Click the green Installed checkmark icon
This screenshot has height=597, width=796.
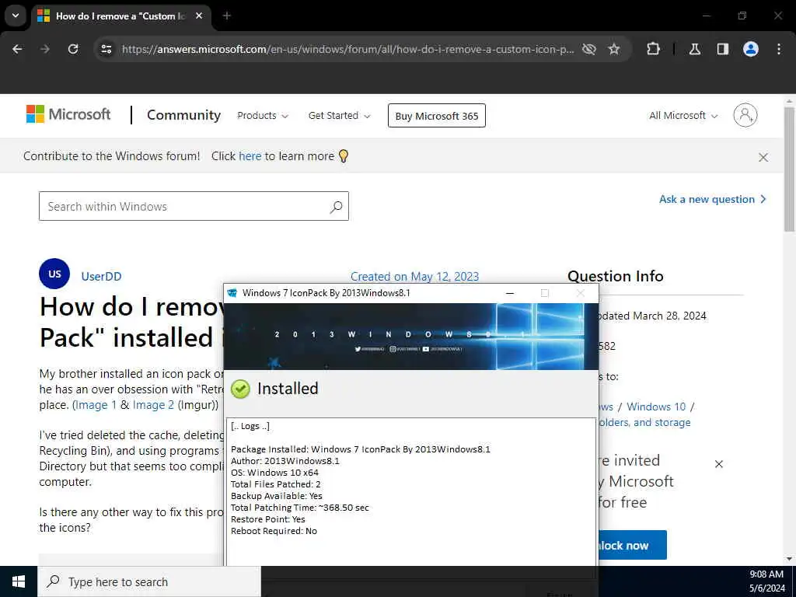(x=240, y=389)
